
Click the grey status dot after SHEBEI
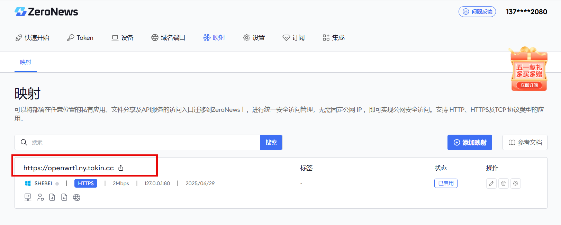tap(57, 184)
